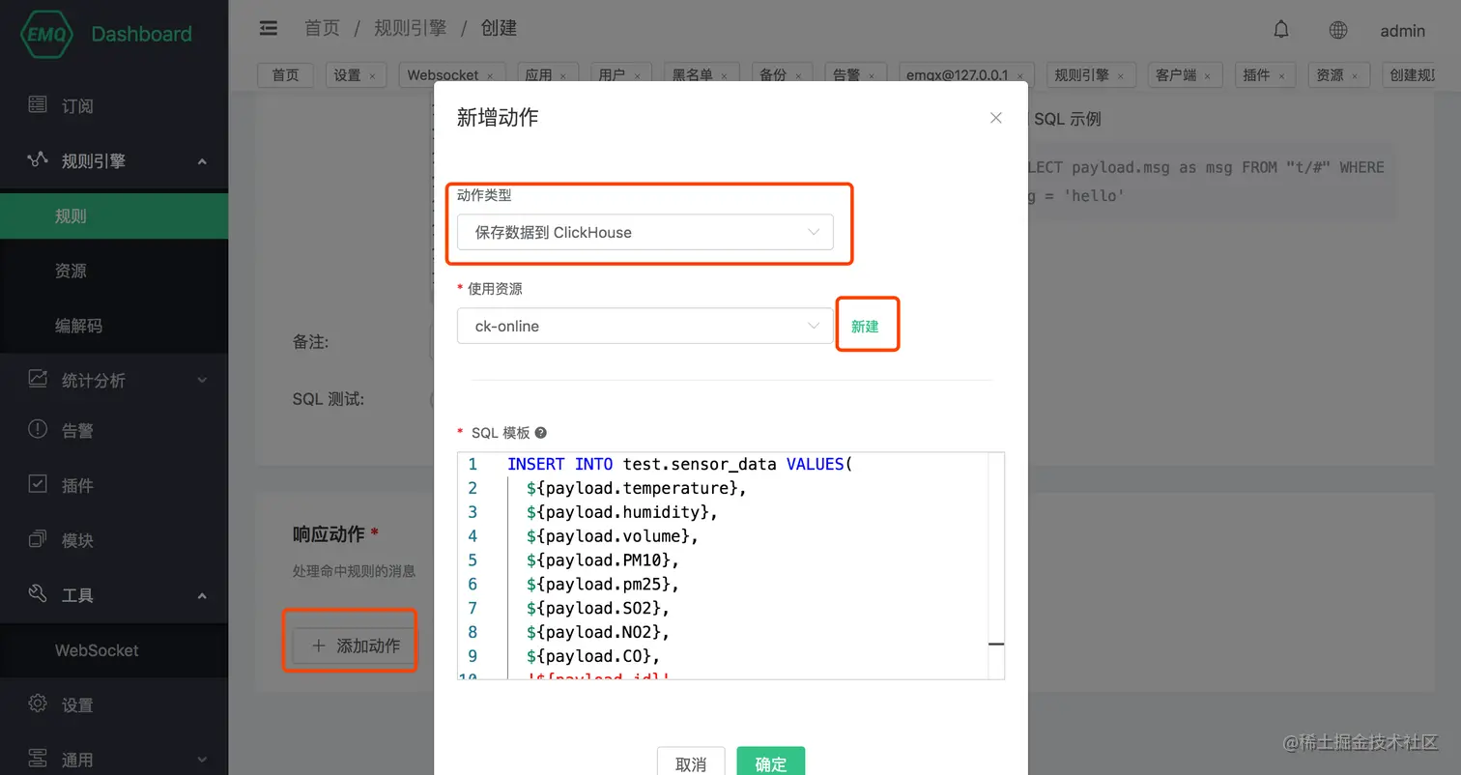The image size is (1461, 775).
Task: Expand the 通用 sidebar menu
Action: (202, 761)
